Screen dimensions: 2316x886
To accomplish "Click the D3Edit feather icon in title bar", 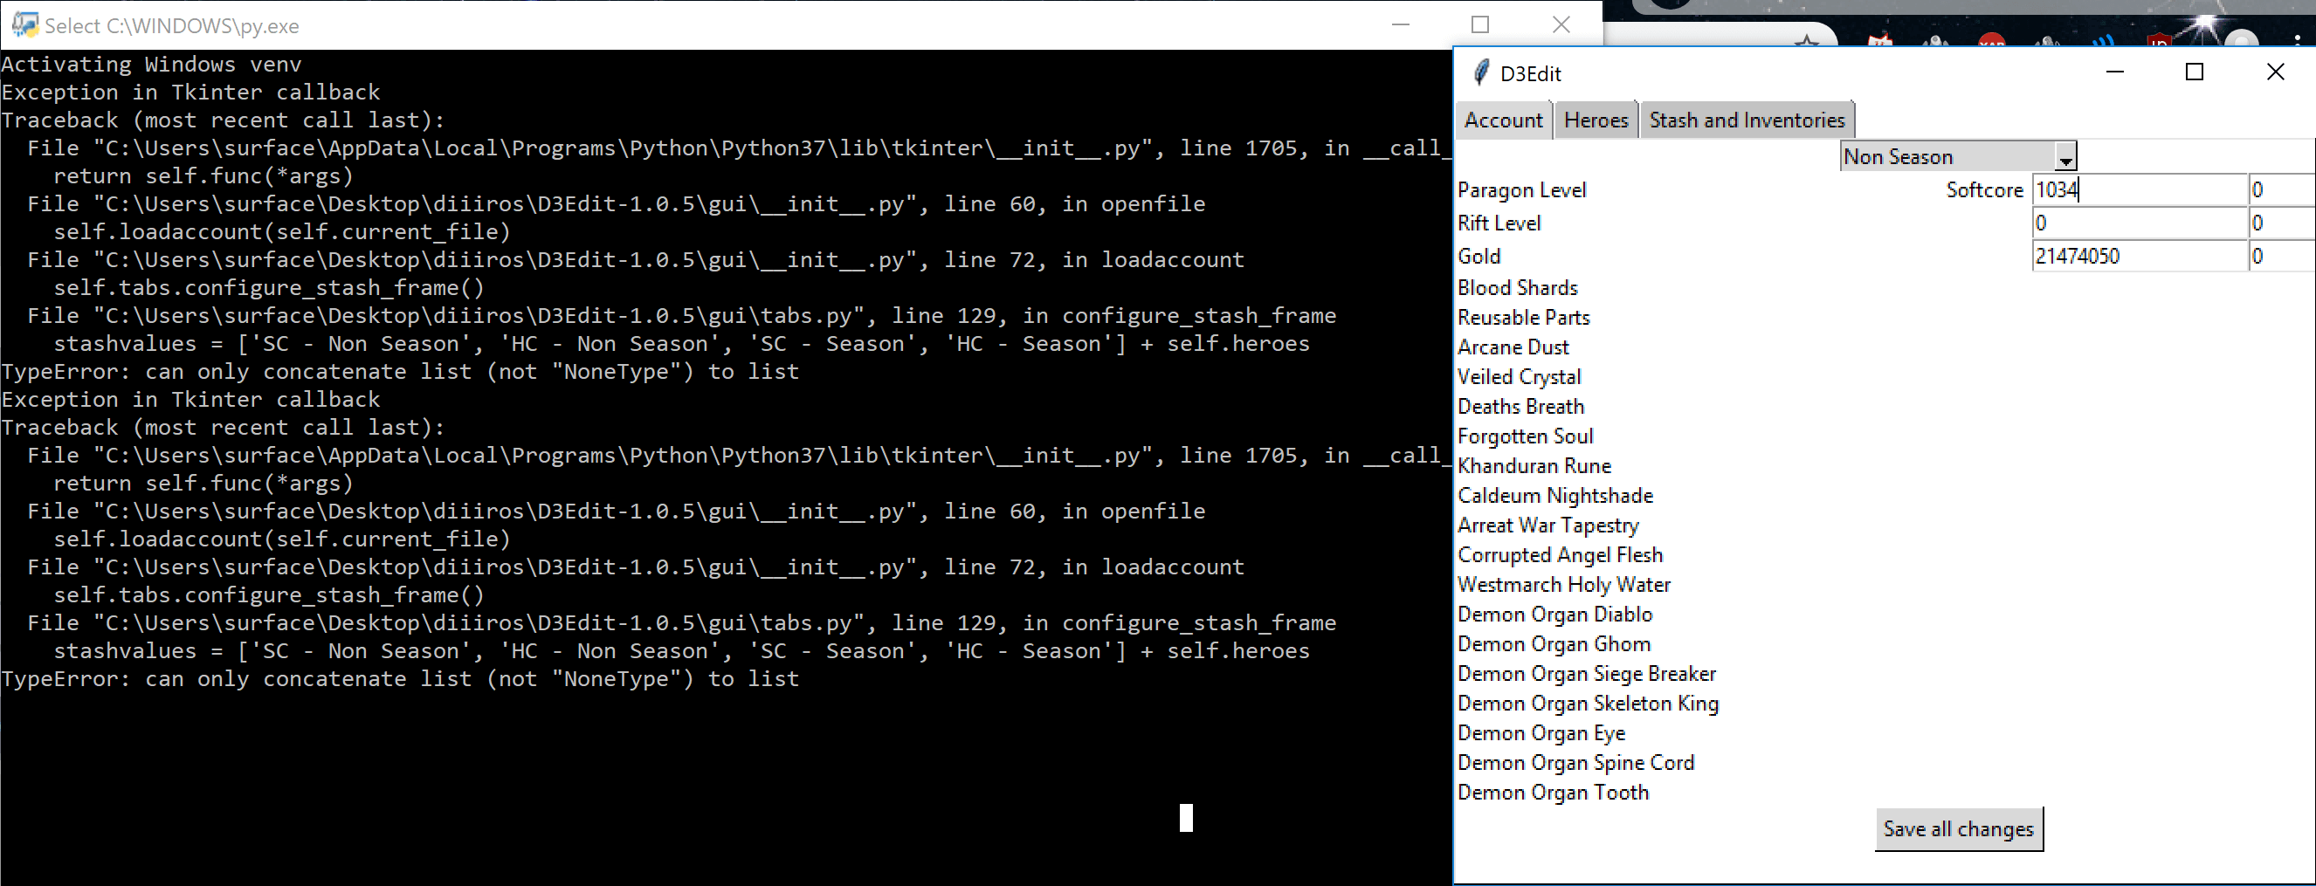I will click(1481, 72).
